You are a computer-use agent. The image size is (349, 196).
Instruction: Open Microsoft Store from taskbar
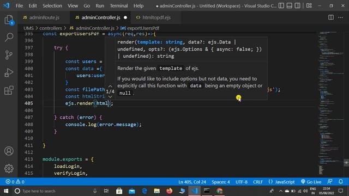pos(119,191)
